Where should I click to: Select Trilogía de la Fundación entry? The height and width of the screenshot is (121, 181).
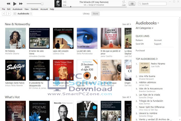coord(151,101)
